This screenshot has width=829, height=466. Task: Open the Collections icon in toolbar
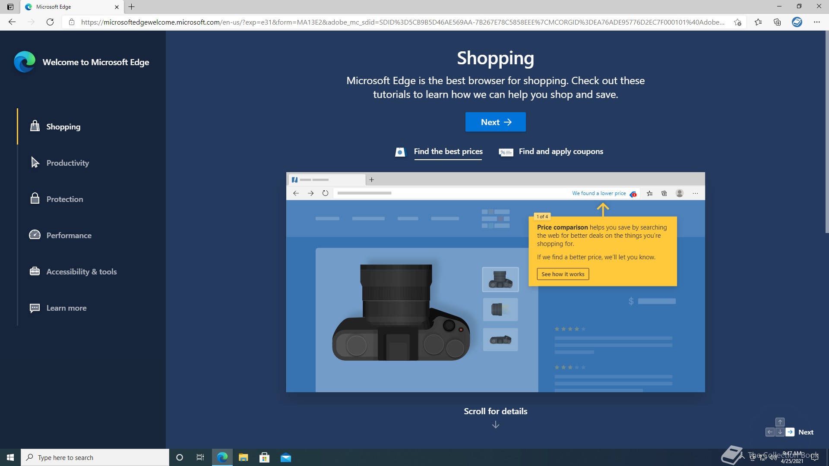click(x=777, y=22)
